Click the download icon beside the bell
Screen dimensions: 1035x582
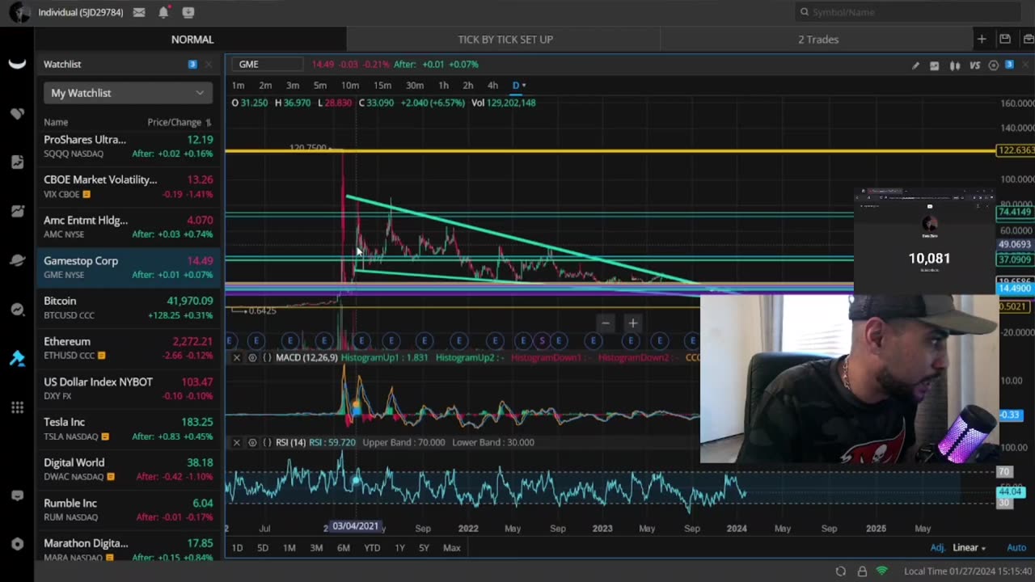pos(188,12)
